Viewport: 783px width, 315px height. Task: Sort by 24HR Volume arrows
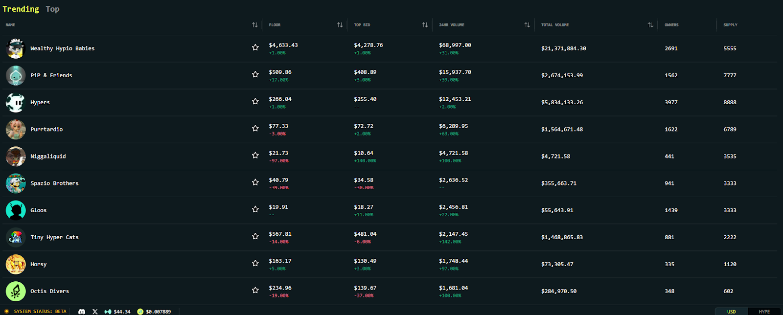tap(527, 25)
